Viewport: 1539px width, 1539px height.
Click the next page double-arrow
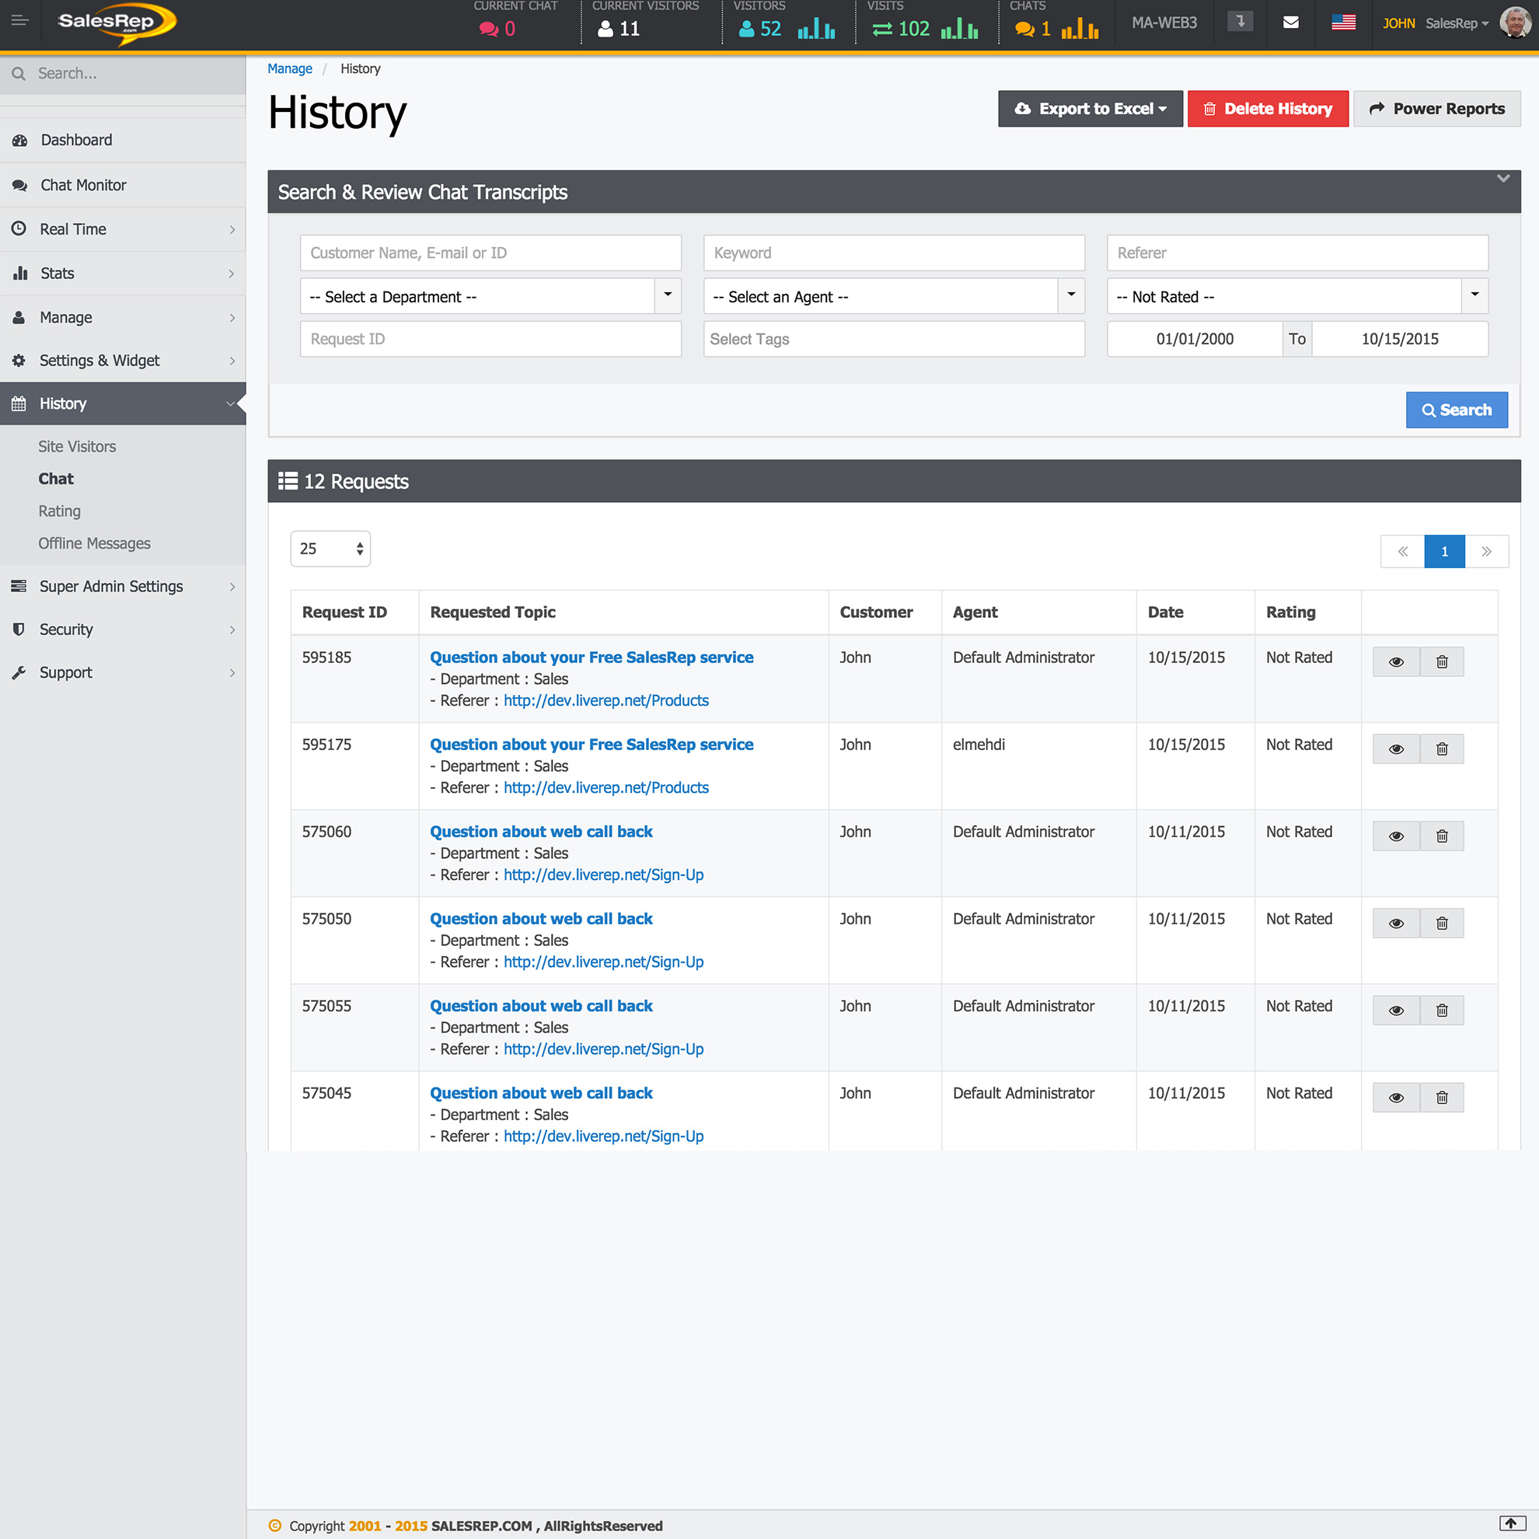point(1486,551)
